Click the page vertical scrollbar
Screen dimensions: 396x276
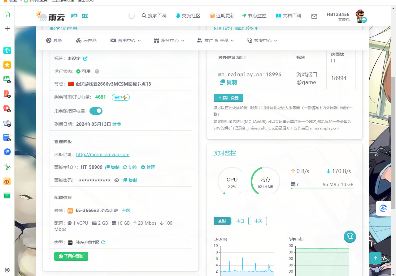(x=394, y=143)
